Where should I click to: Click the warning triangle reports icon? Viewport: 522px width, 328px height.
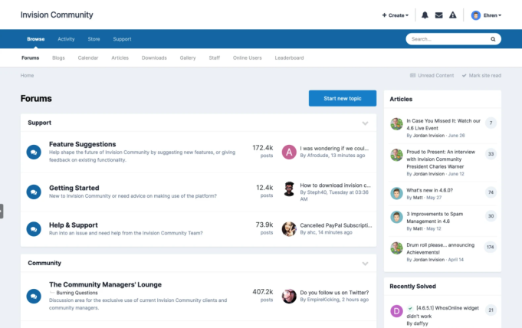[x=452, y=15]
